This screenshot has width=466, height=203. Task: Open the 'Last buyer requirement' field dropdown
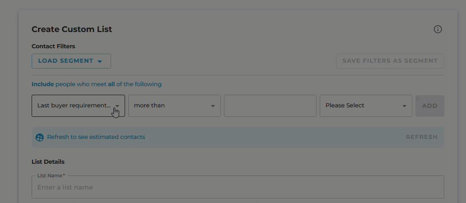pyautogui.click(x=78, y=106)
